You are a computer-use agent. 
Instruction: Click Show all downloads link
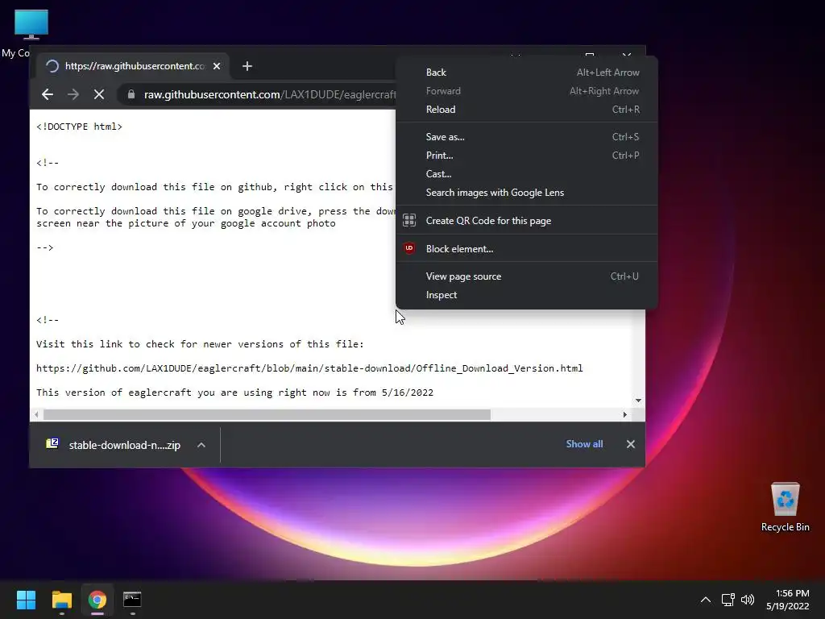584,444
